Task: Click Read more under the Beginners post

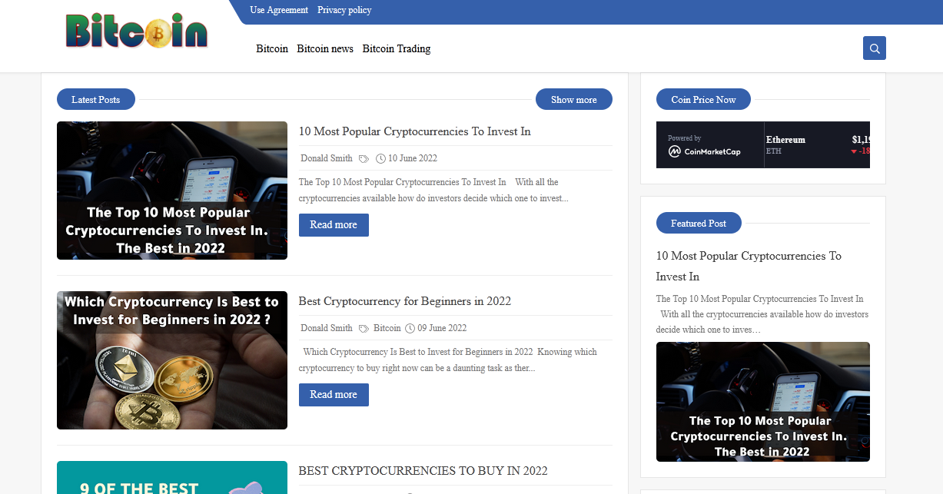Action: pos(334,395)
